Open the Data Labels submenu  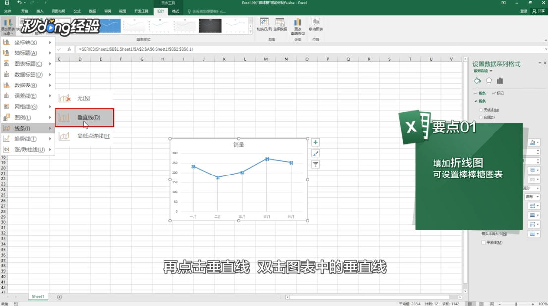[x=28, y=74]
